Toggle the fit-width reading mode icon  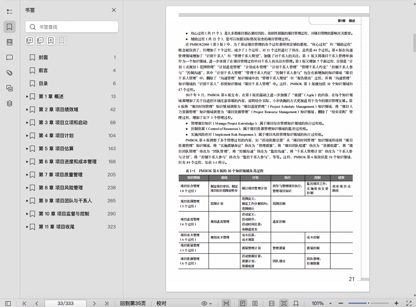[226, 303]
